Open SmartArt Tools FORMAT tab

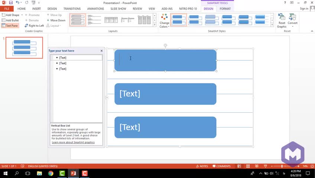[x=225, y=9]
